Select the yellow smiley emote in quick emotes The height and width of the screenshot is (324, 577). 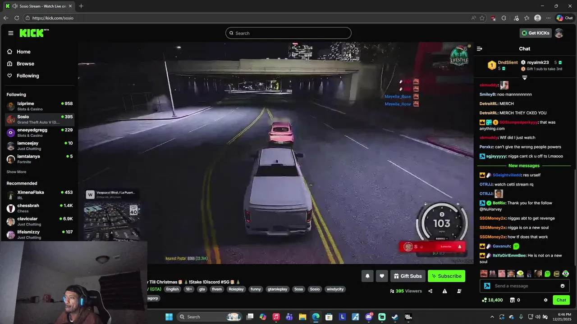pos(520,274)
